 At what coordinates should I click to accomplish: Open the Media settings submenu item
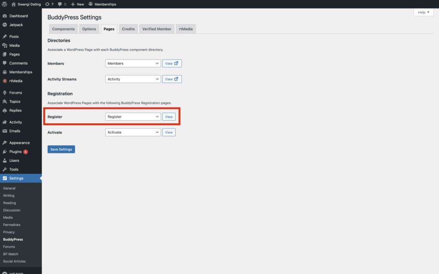(8, 217)
